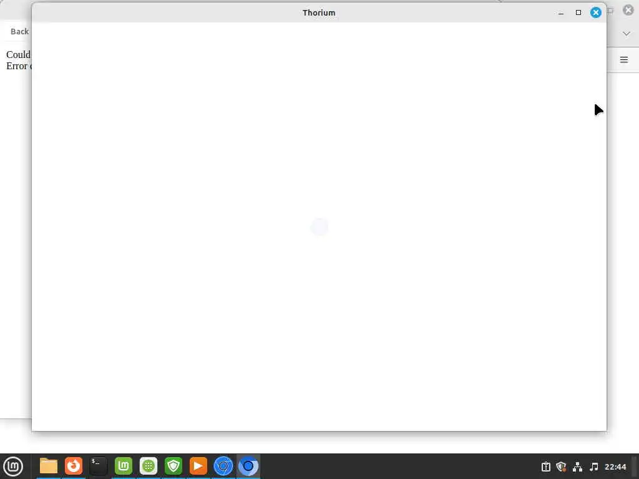
Task: Open the green Mint app in taskbar
Action: click(124, 466)
